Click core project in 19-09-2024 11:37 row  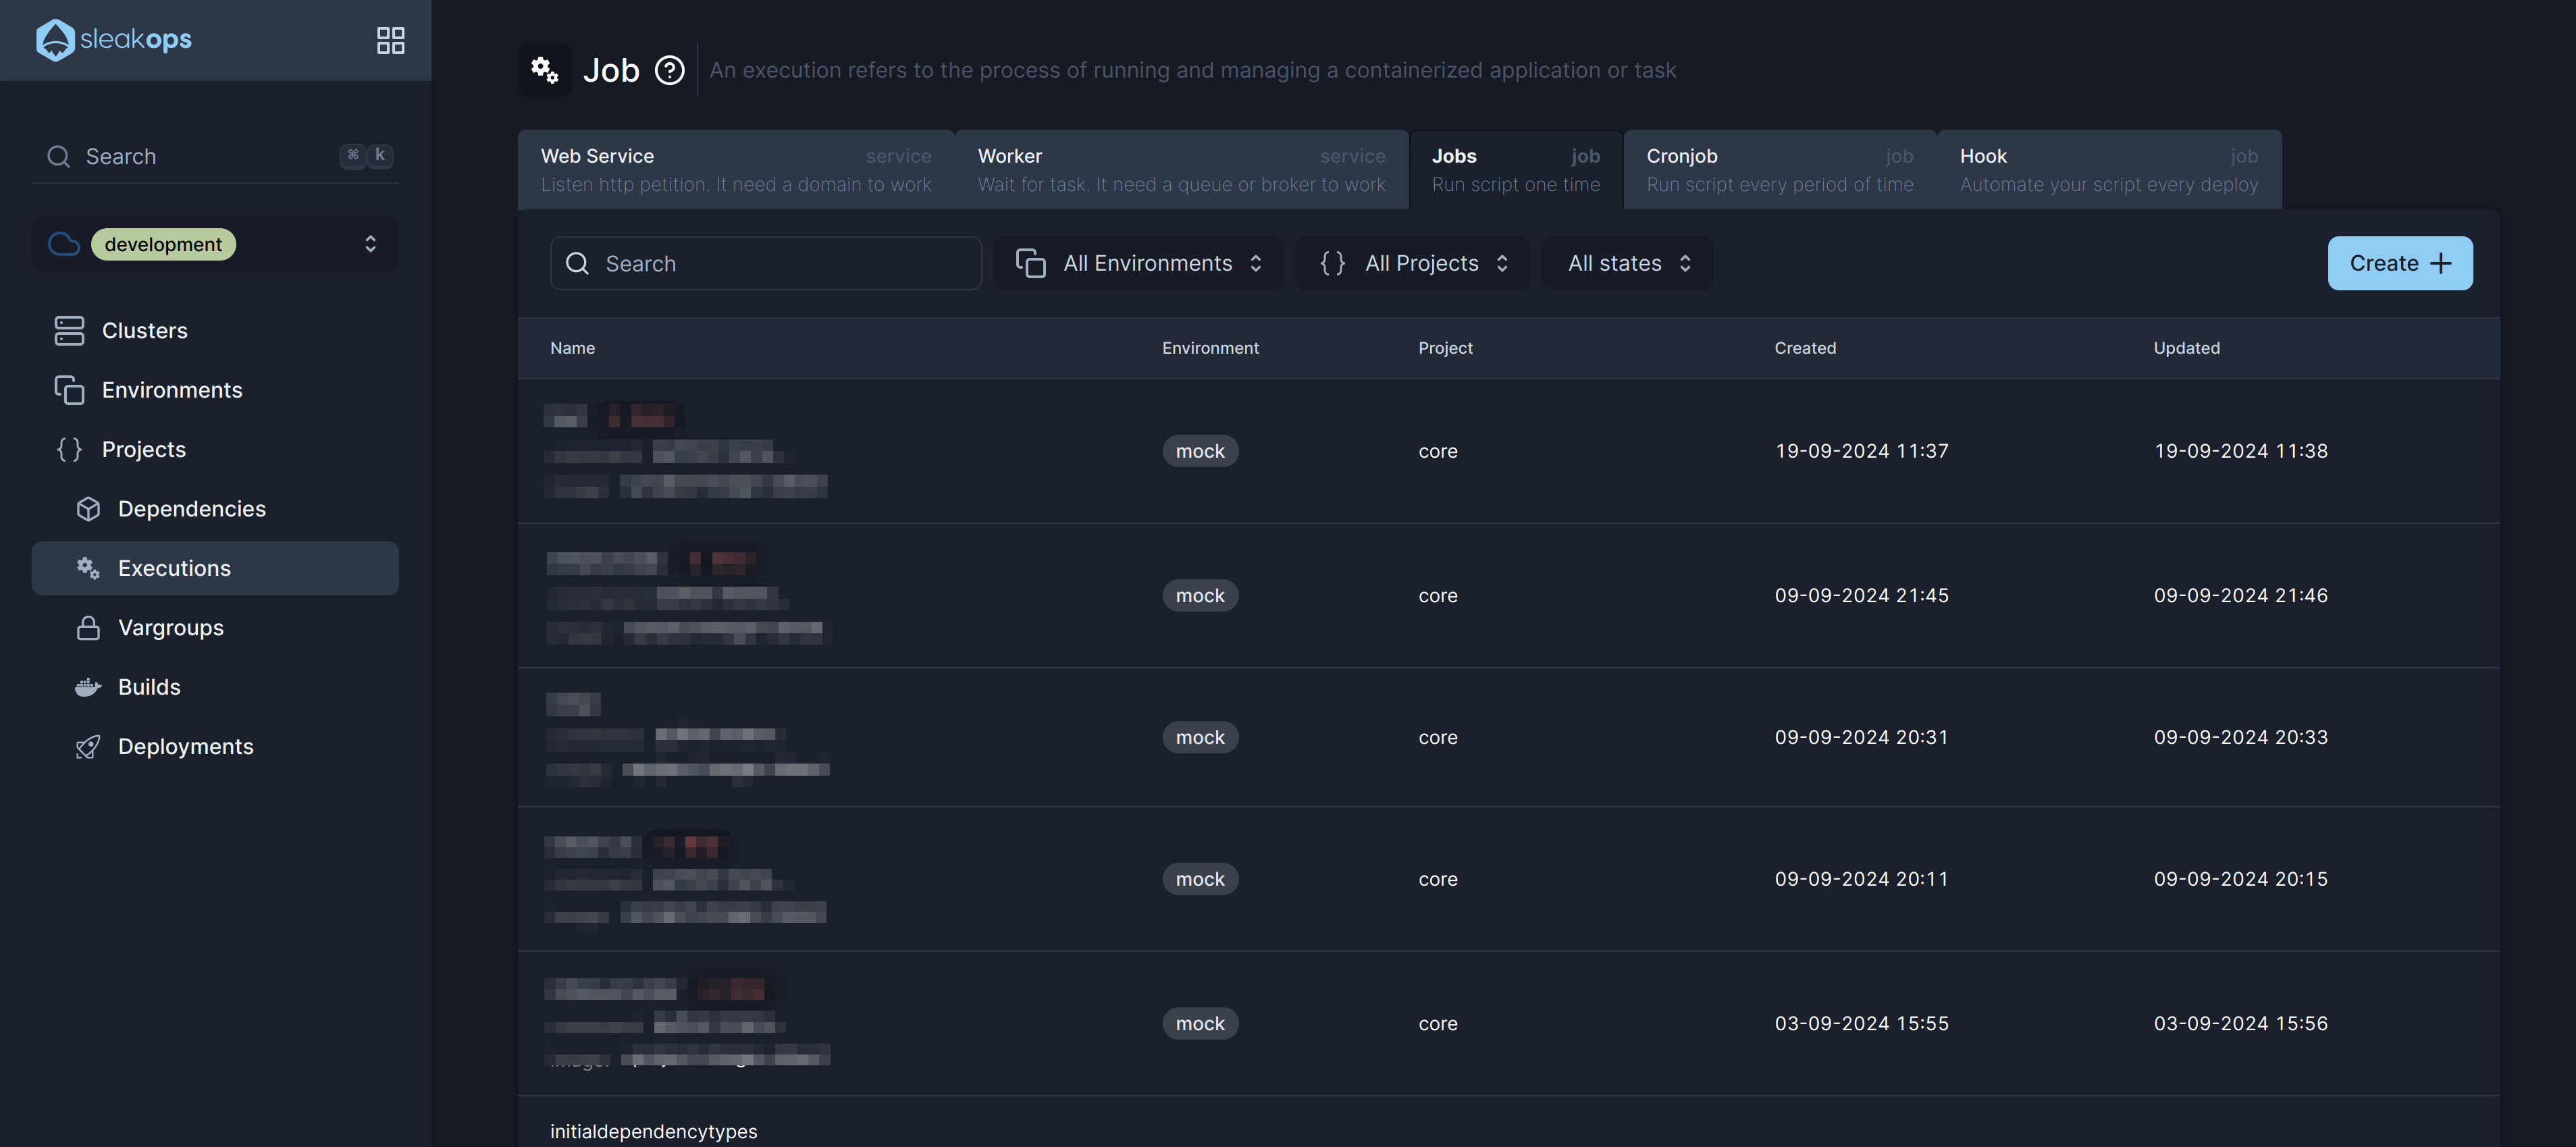point(1438,452)
